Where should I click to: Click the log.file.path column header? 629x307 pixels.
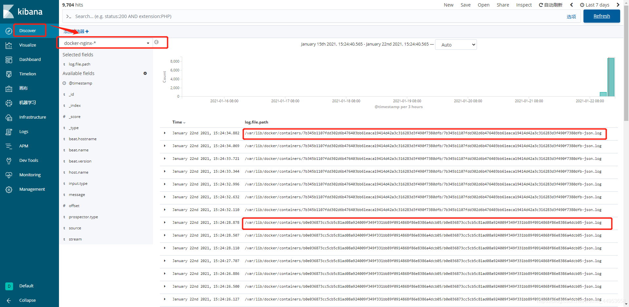coord(256,122)
